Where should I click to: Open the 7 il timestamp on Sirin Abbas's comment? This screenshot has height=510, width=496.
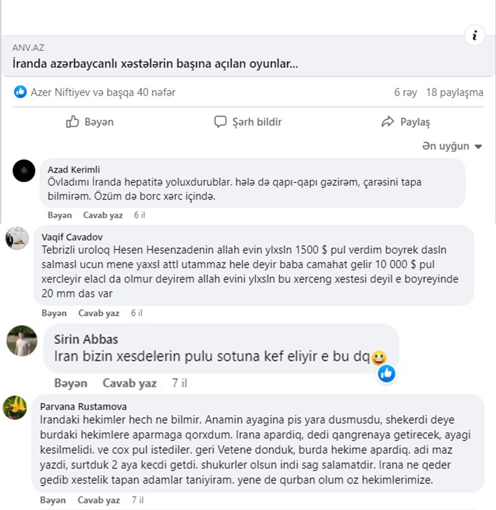tap(179, 383)
